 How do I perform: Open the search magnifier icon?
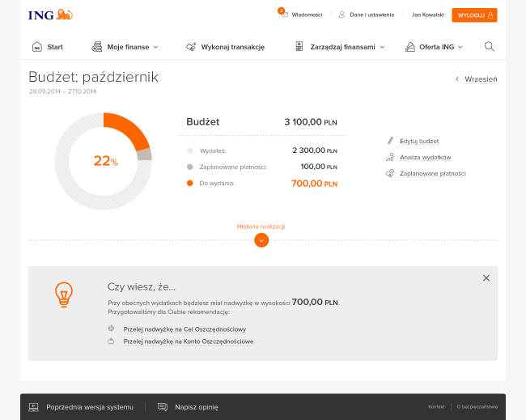click(490, 47)
